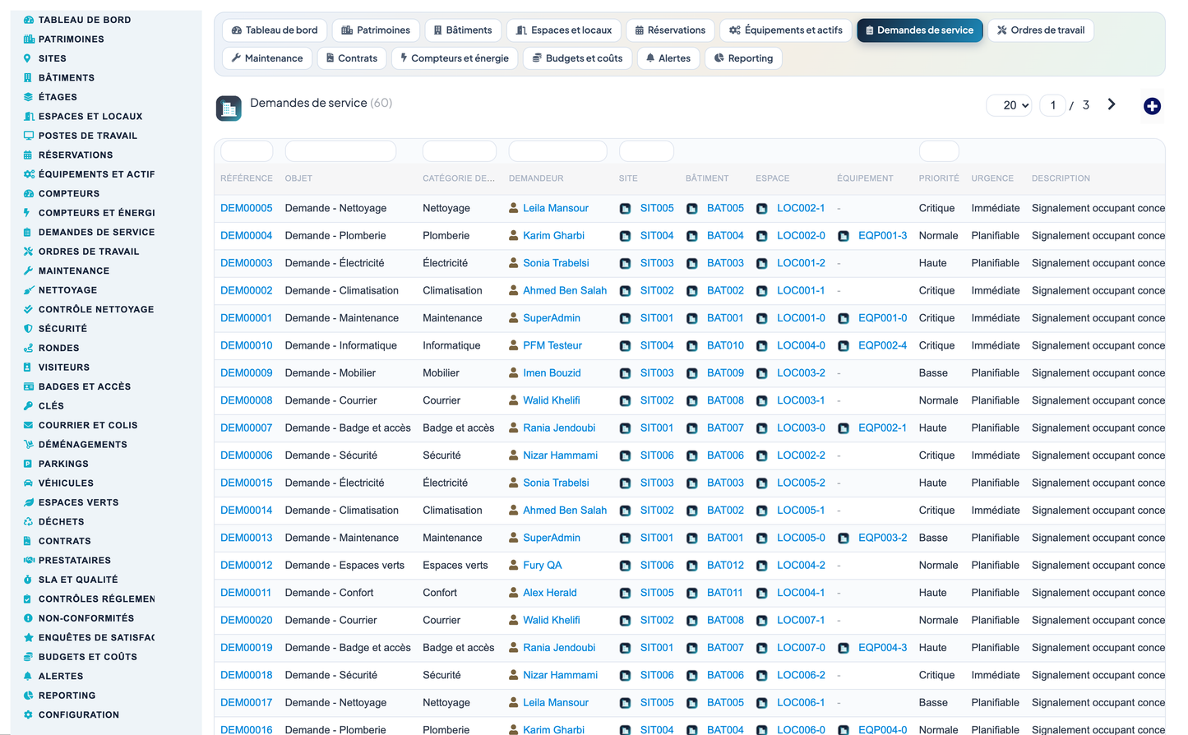Open equipment EQP002-1 link

[882, 428]
